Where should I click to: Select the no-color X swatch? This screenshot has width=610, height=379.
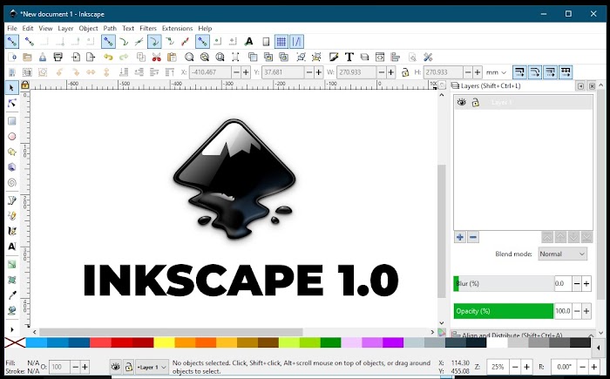[15, 342]
